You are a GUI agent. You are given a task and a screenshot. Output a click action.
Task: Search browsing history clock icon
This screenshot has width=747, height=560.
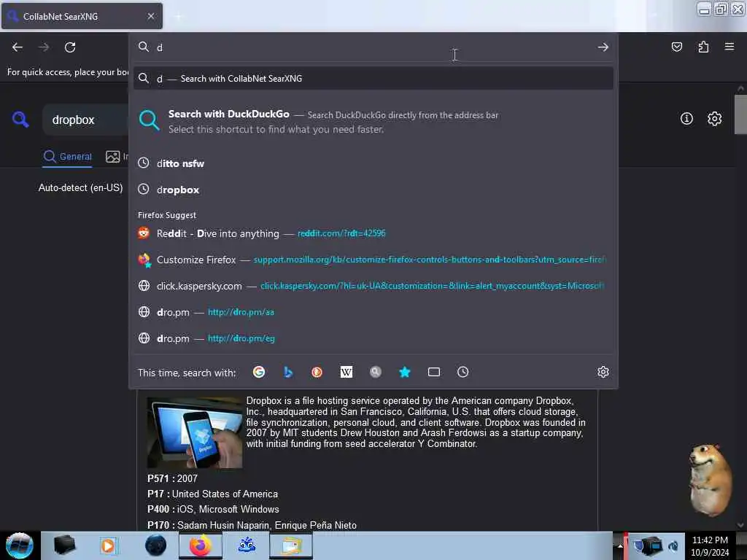tap(462, 372)
